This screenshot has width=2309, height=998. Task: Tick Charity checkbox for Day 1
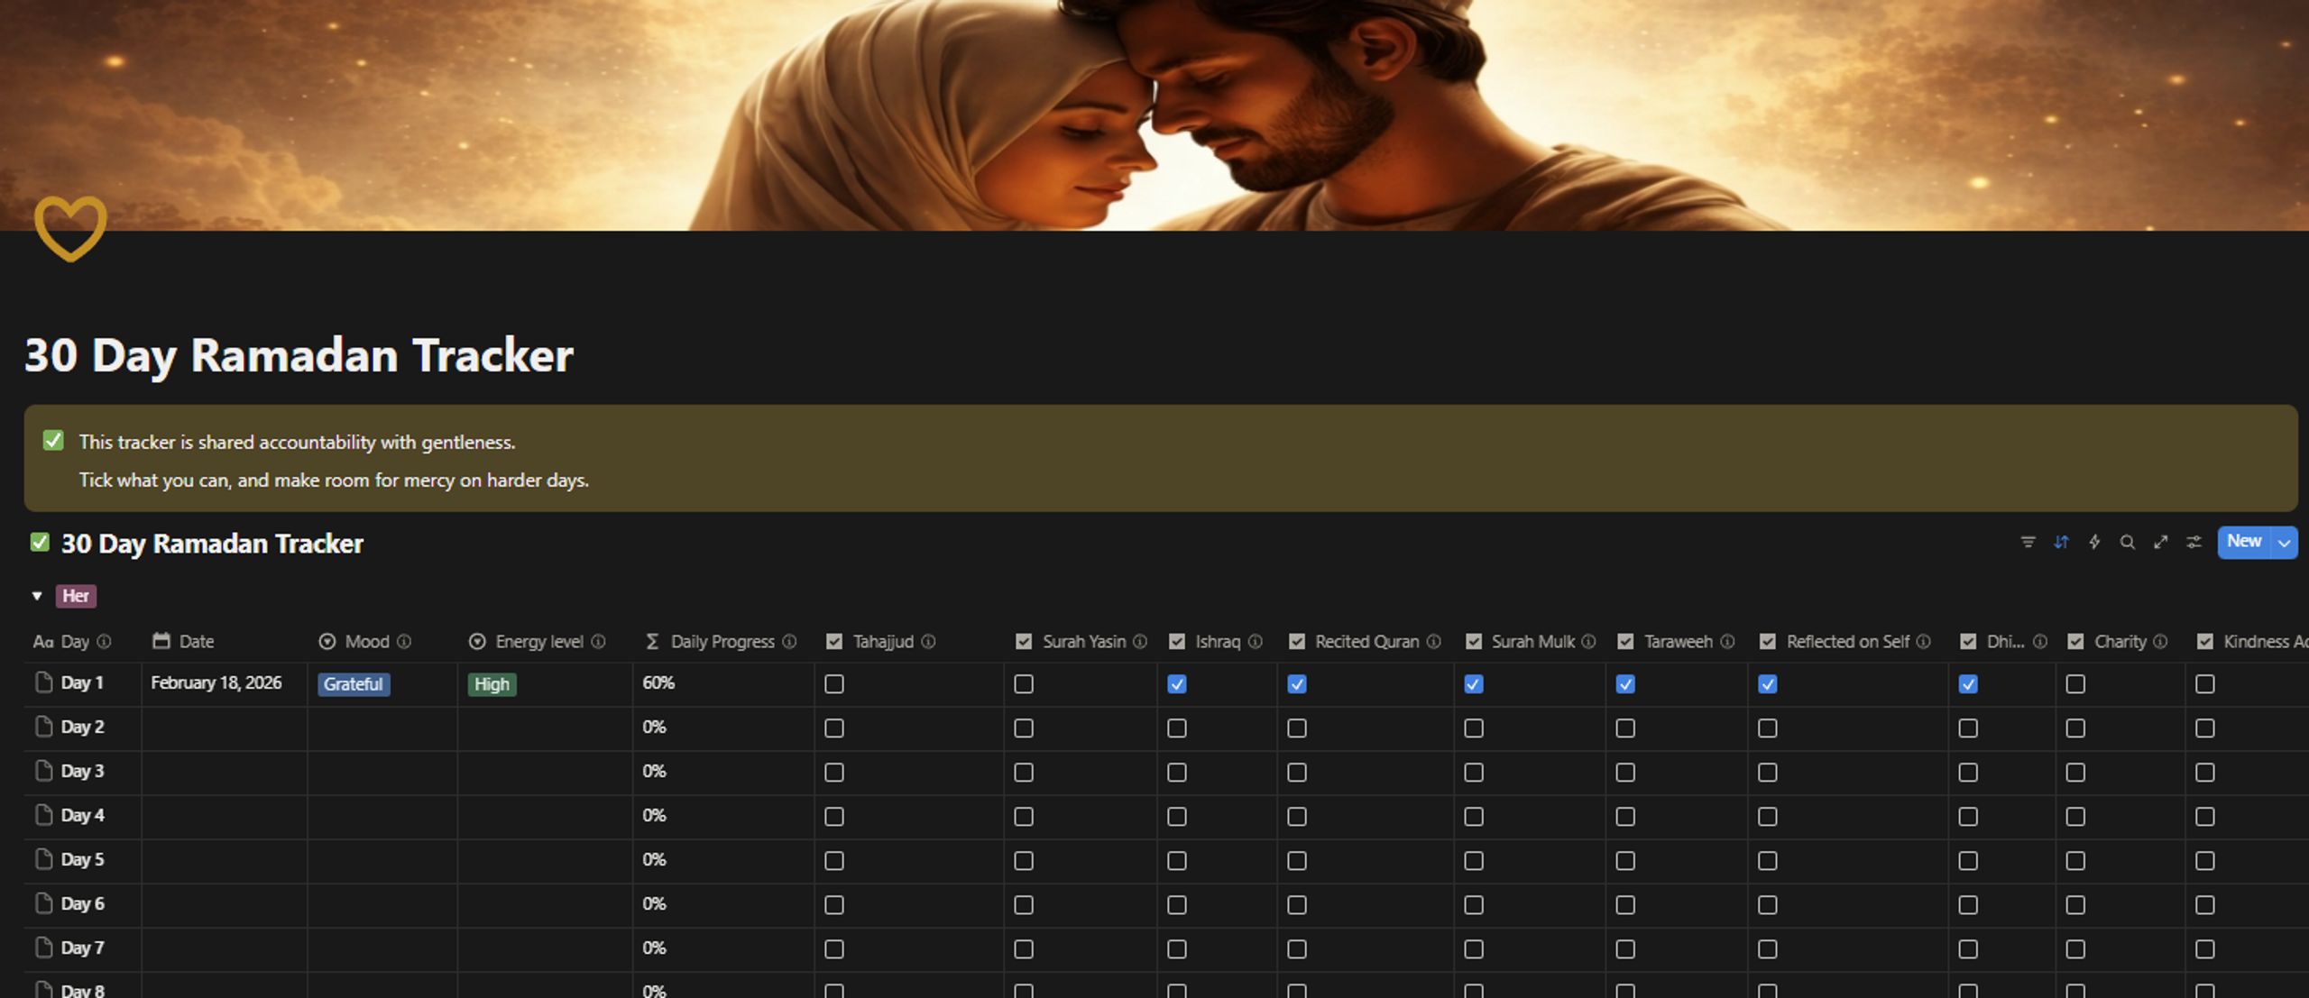2075,684
